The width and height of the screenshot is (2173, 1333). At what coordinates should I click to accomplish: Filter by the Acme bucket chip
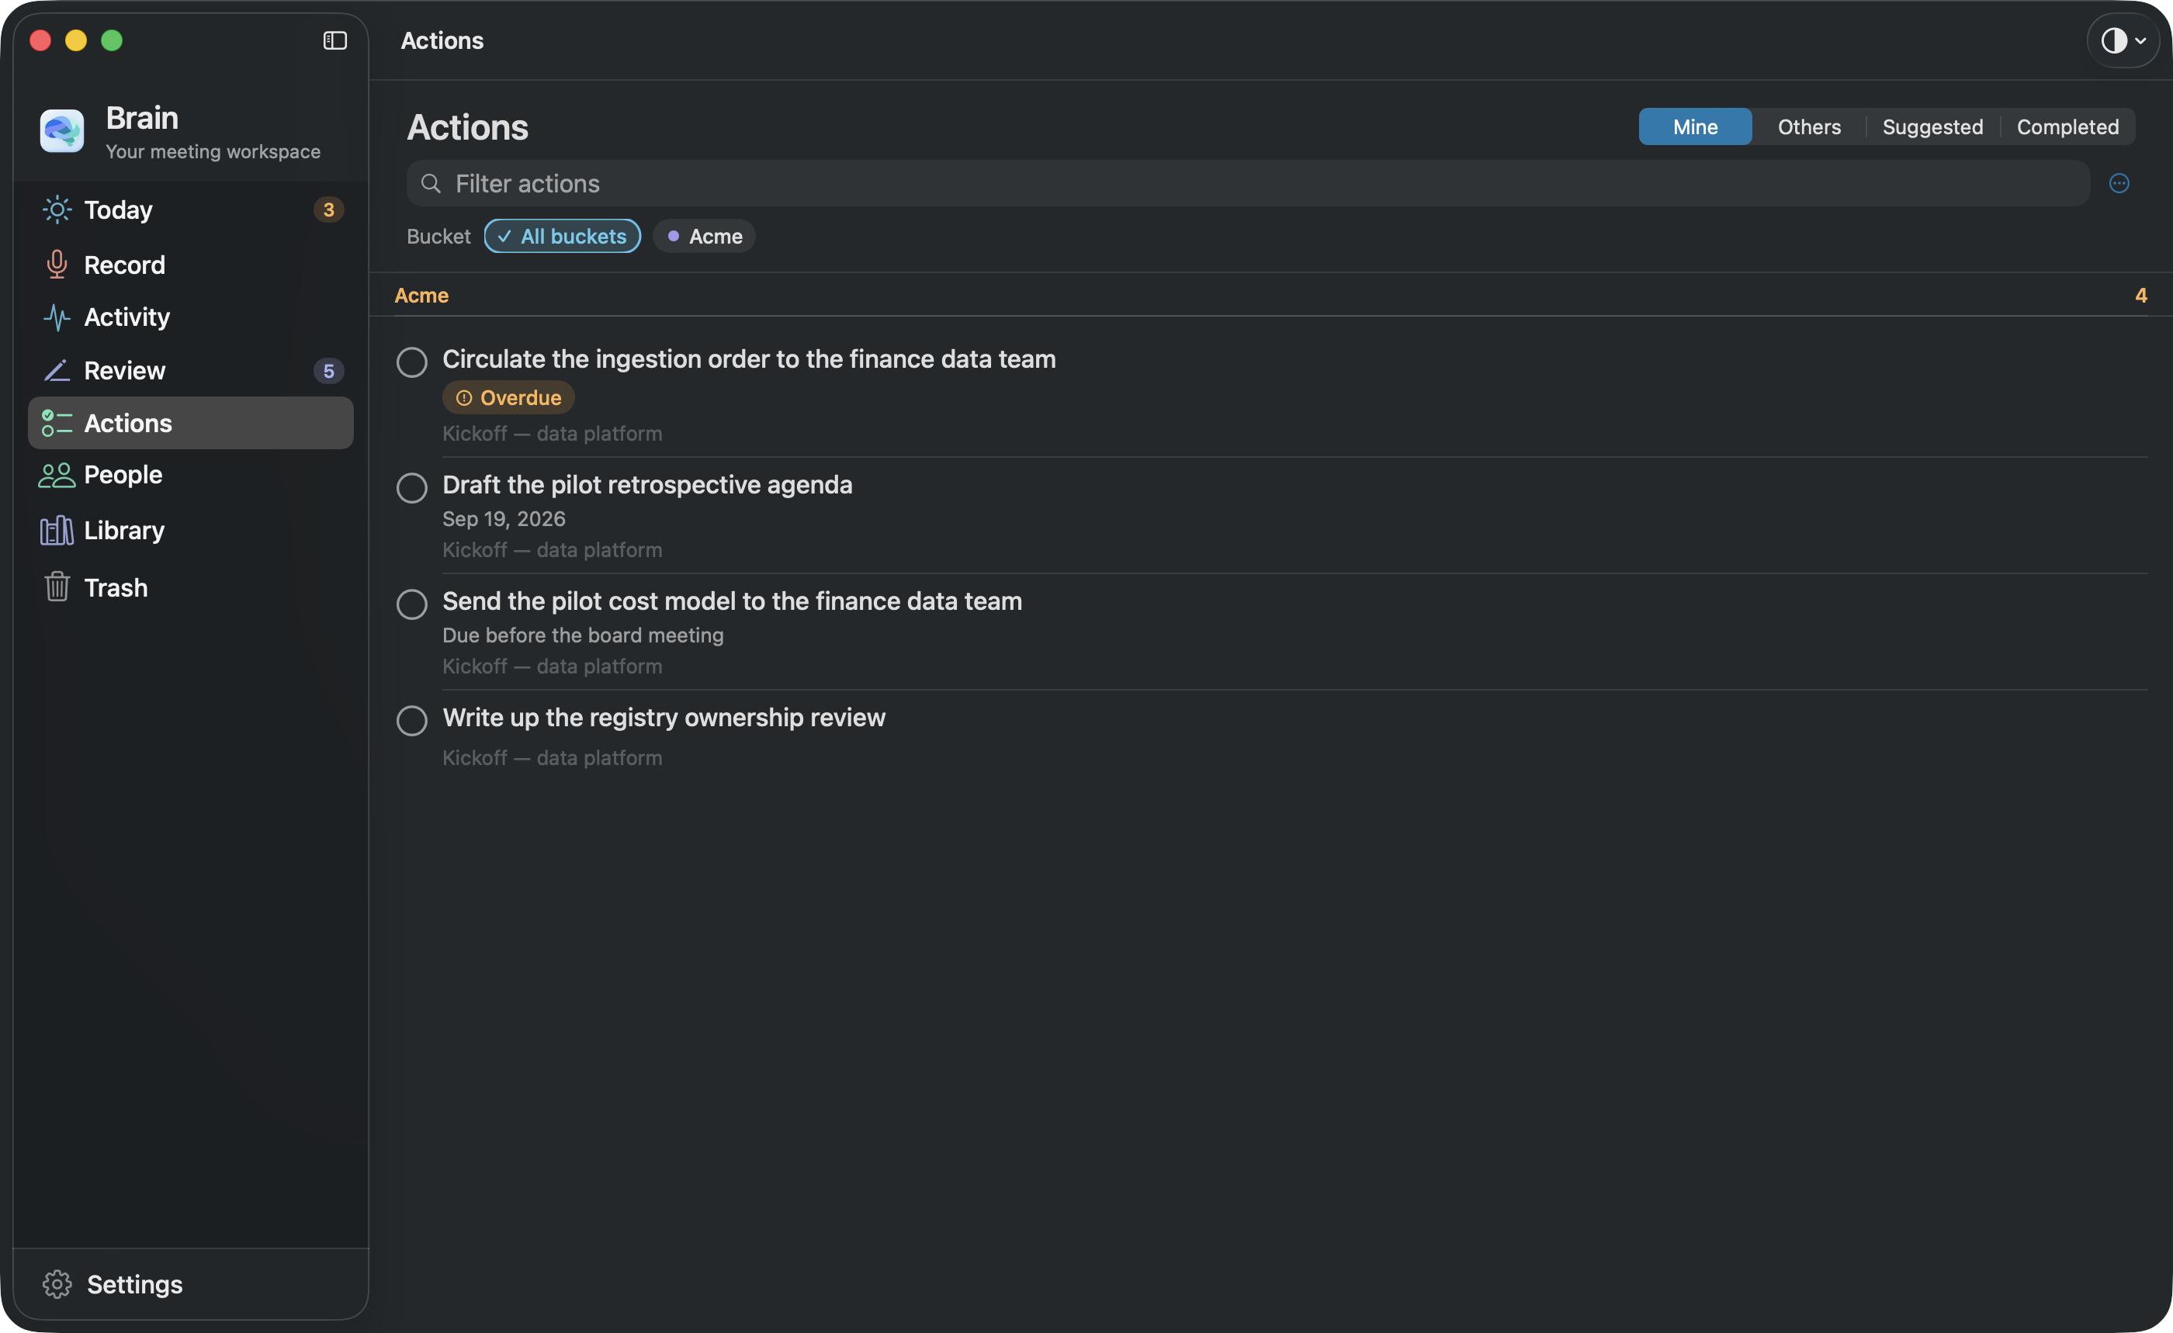705,237
